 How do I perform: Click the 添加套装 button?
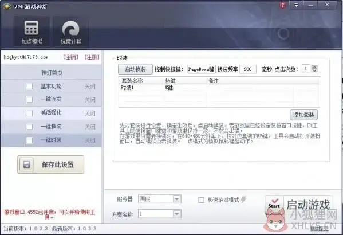pos(303,115)
